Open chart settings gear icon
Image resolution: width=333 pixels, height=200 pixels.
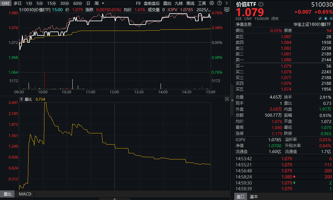[212, 3]
